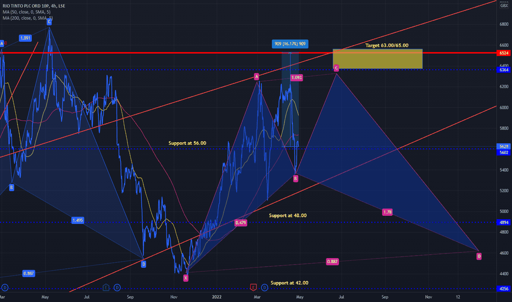Click the 1.093 ratio label
This screenshot has height=302, width=512.
pyautogui.click(x=297, y=78)
